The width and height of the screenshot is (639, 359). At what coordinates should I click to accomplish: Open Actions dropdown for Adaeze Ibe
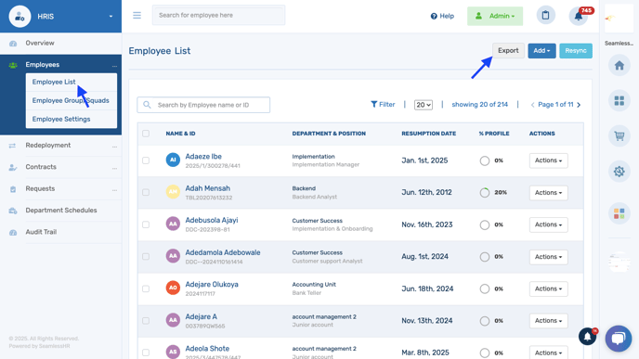(x=548, y=160)
